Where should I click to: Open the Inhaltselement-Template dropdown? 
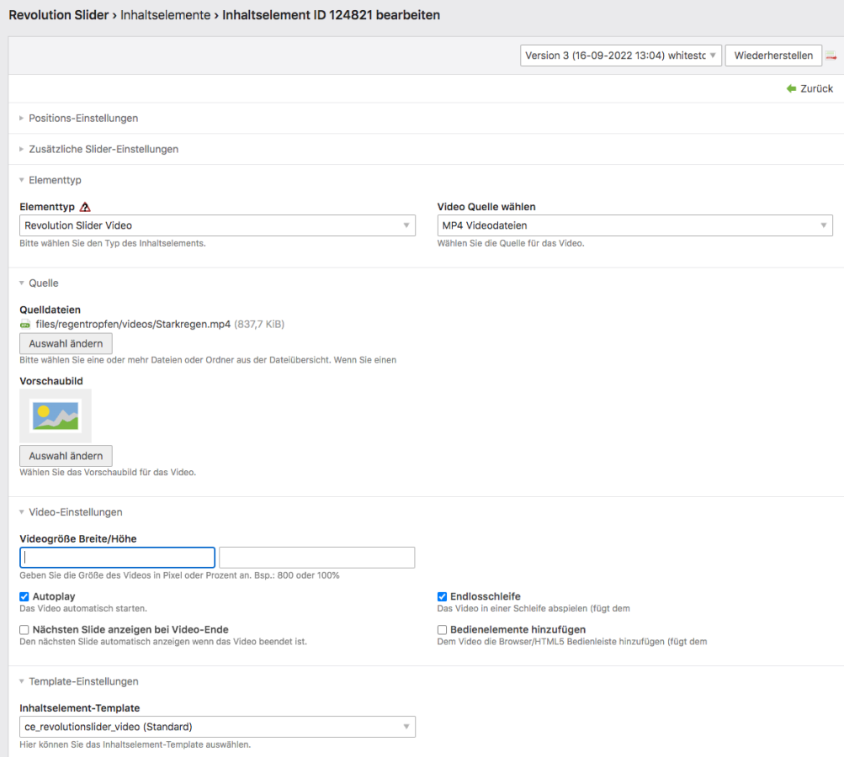pyautogui.click(x=217, y=727)
